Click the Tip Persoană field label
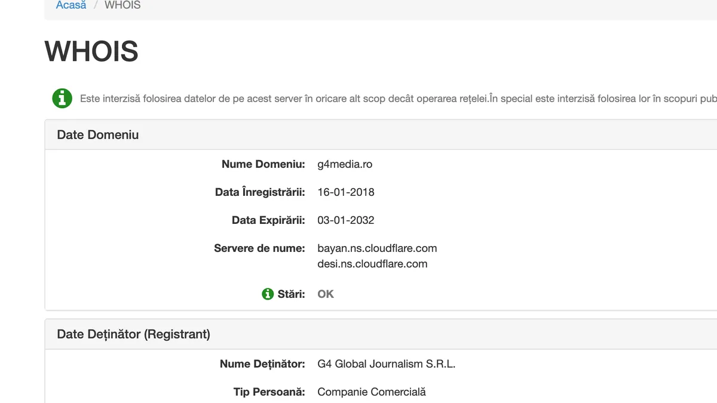 pos(269,392)
